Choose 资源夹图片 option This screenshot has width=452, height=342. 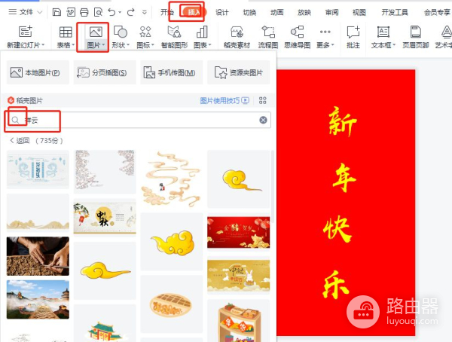pos(238,72)
